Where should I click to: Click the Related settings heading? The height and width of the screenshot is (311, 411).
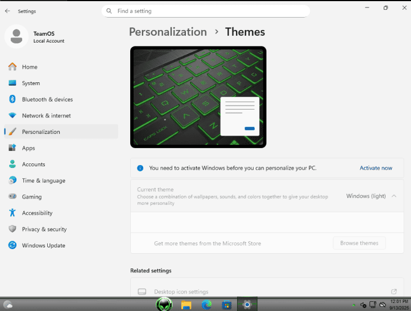coord(151,271)
